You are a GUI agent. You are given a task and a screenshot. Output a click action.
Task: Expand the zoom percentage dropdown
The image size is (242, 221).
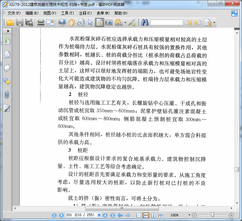point(189,215)
